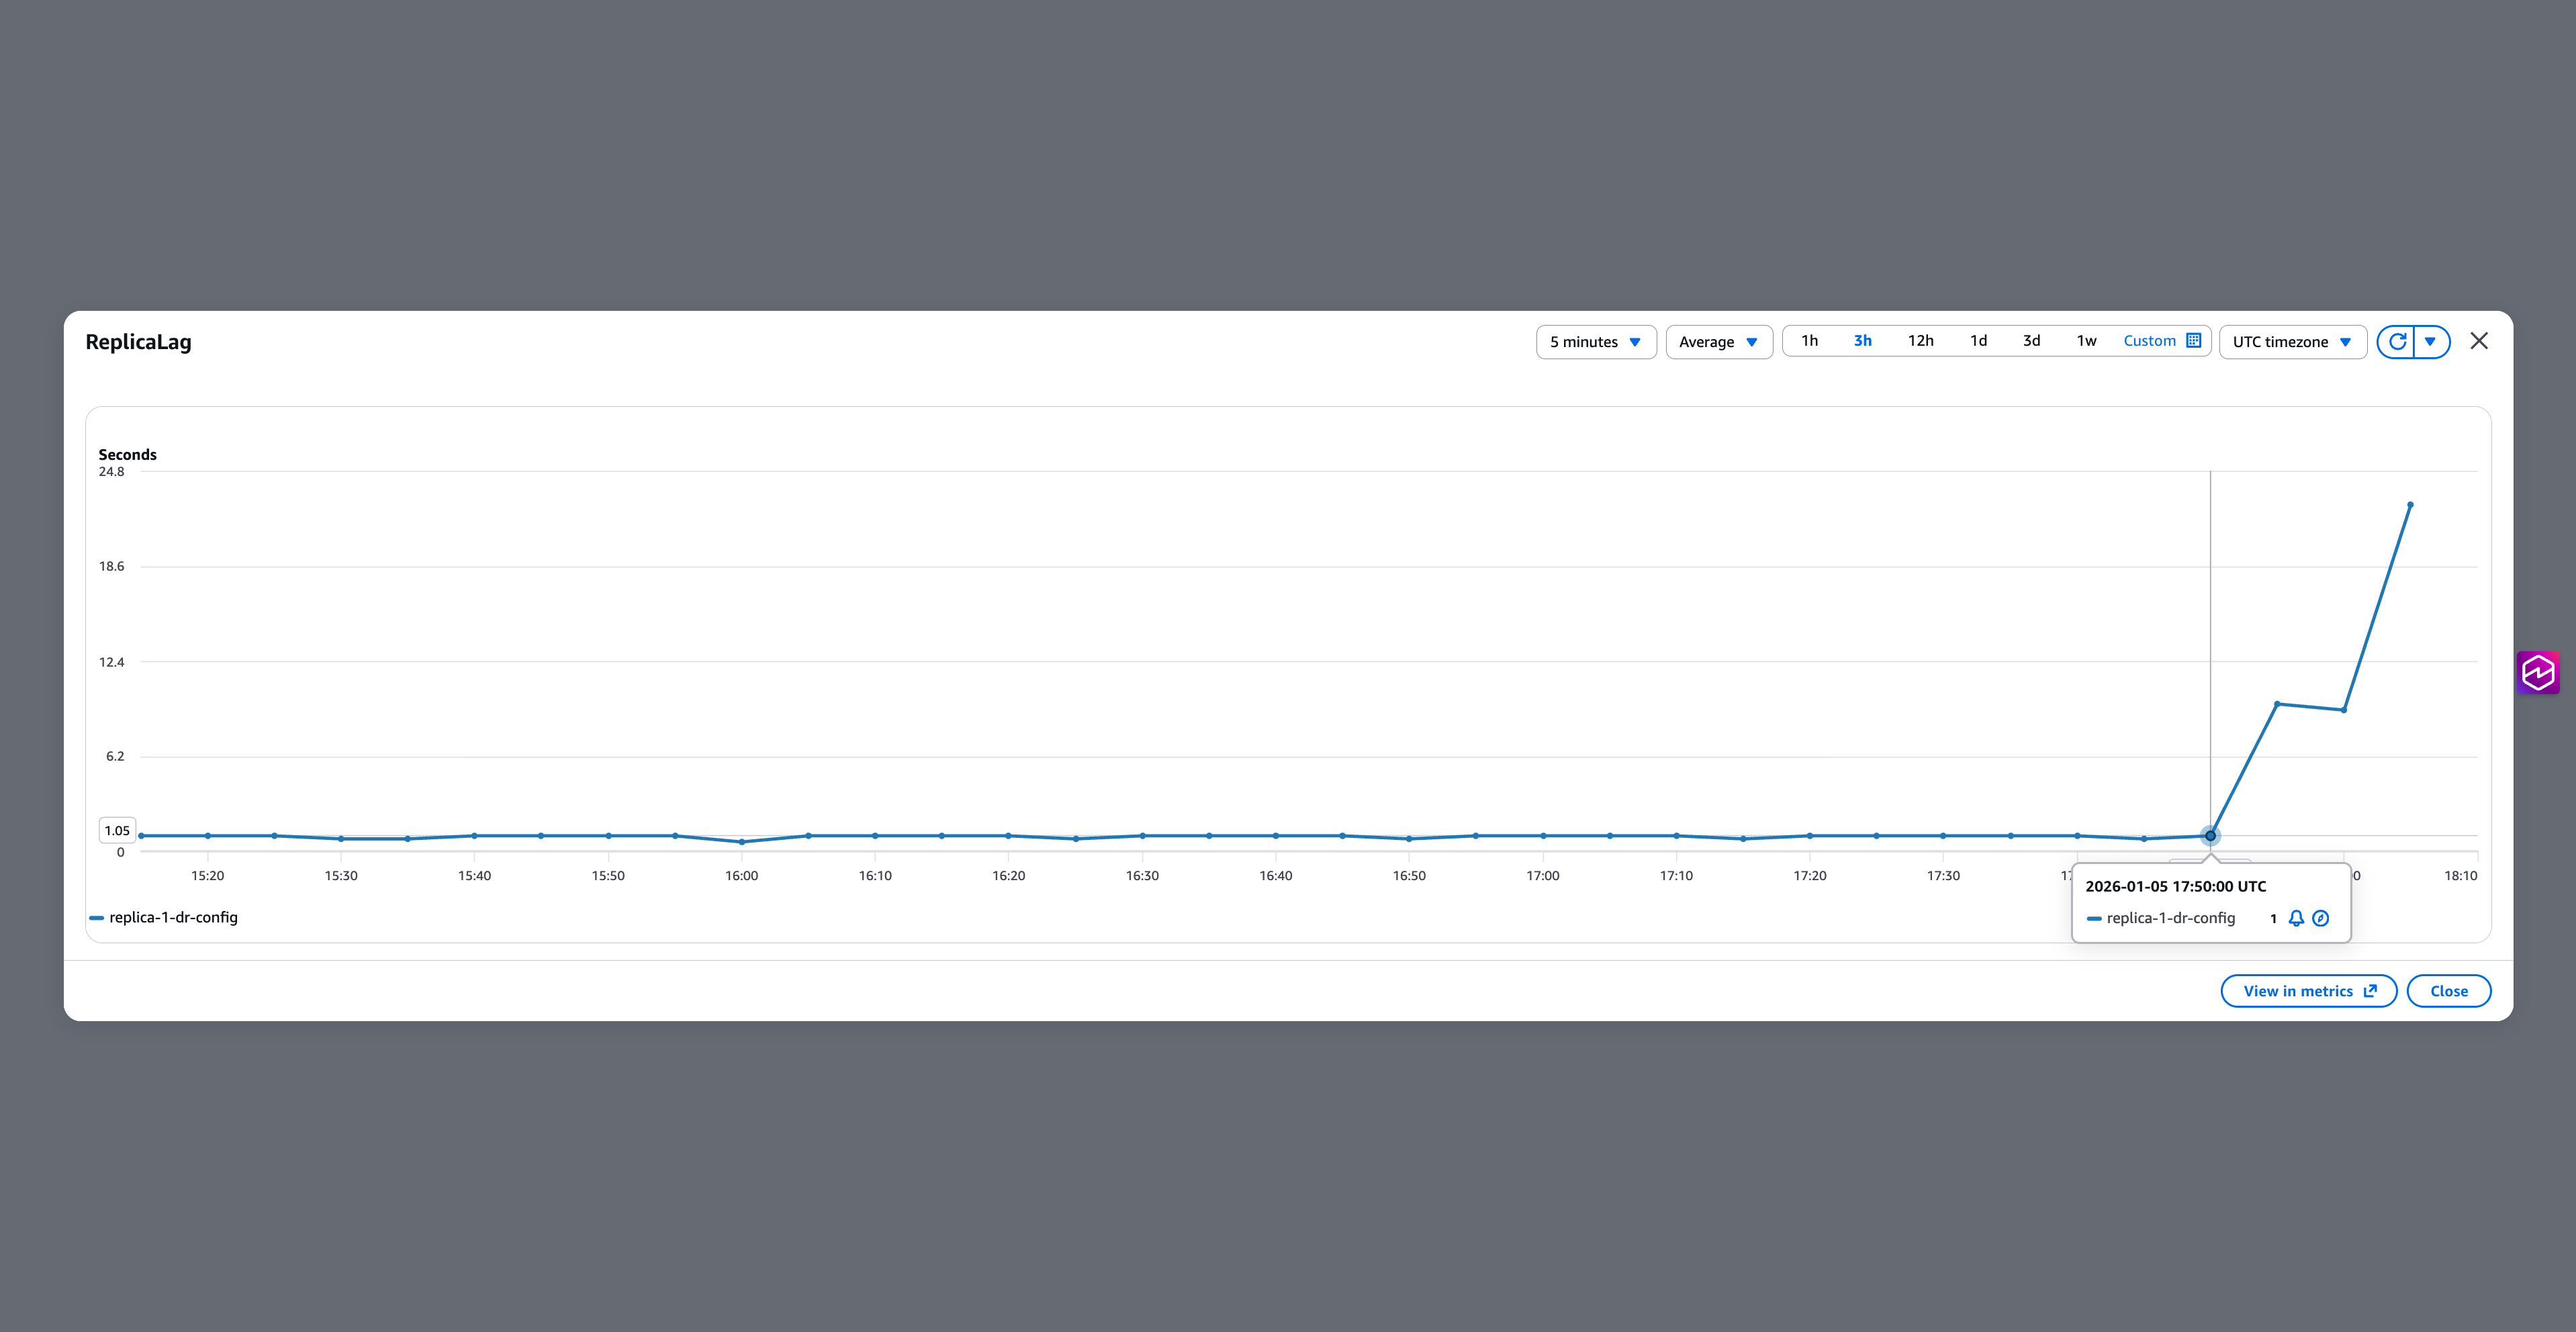
Task: Refresh the ReplicaLag graph
Action: (x=2396, y=342)
